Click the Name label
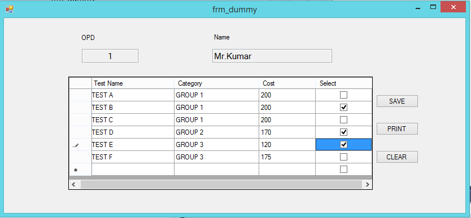This screenshot has width=471, height=218. [x=222, y=37]
